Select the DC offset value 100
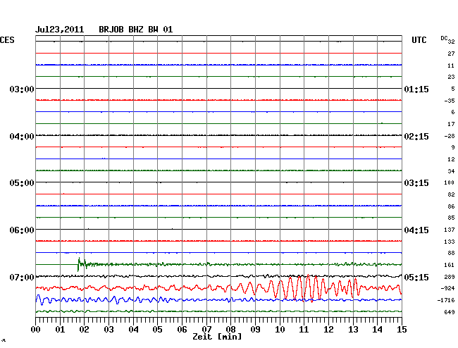 [450, 182]
